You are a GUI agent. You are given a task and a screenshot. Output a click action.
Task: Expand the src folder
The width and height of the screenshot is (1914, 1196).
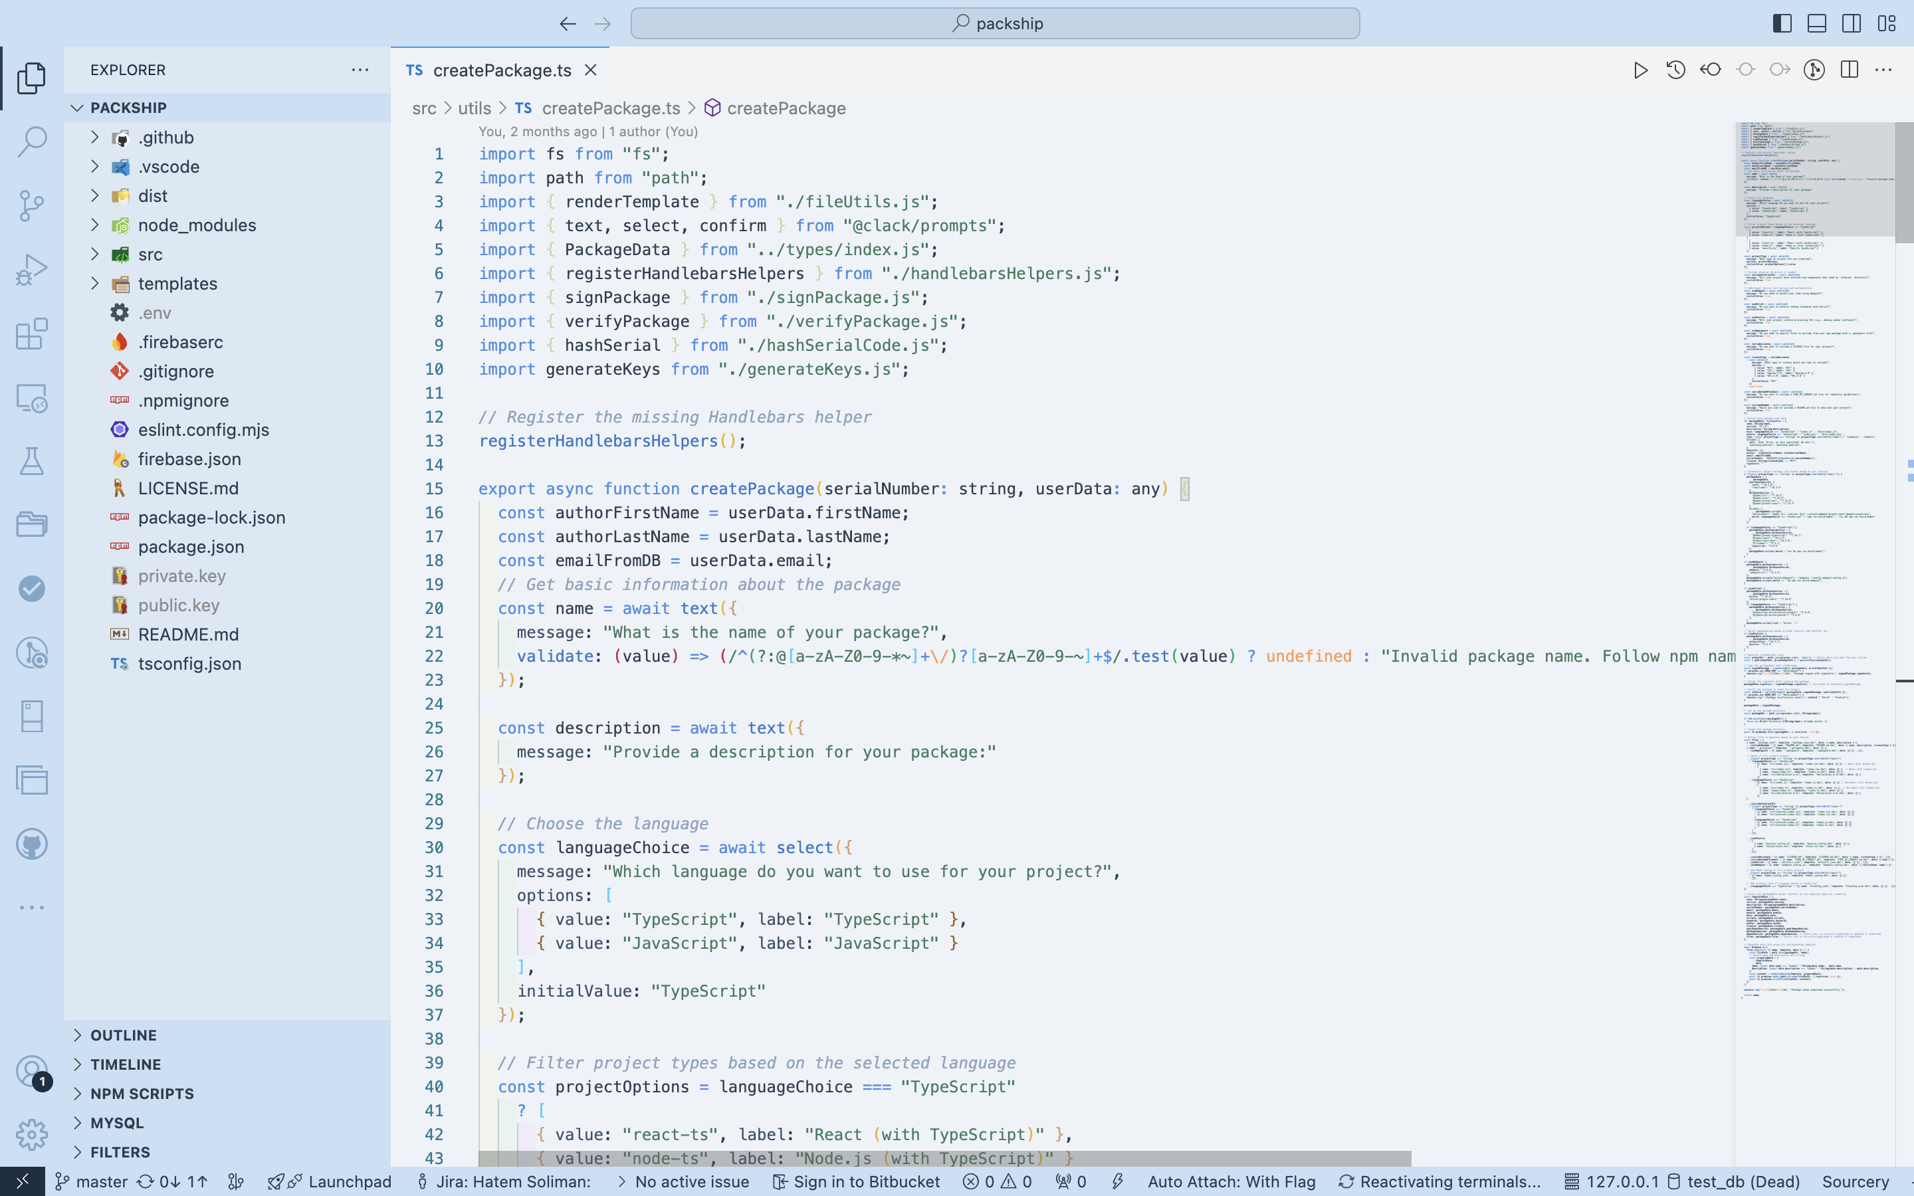coord(227,254)
